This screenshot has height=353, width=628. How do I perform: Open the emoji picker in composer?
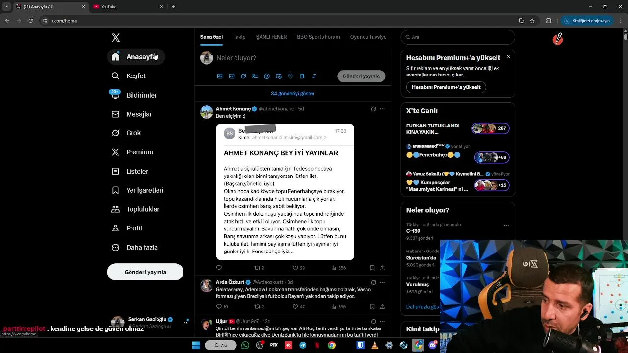[x=267, y=76]
